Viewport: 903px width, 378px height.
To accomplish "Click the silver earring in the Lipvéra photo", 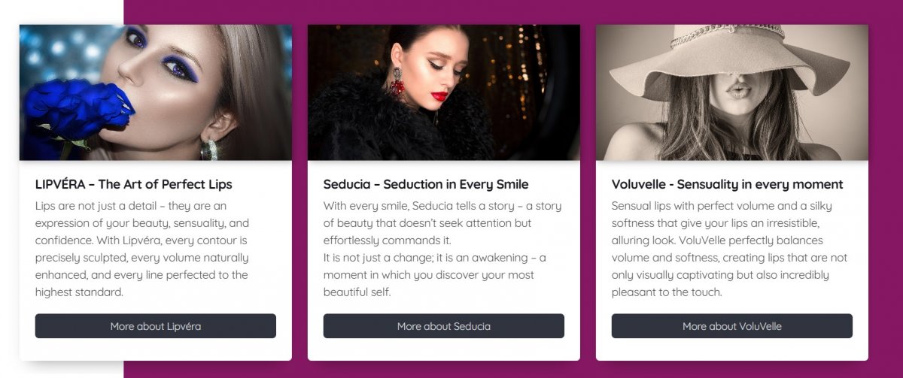I will 208,149.
